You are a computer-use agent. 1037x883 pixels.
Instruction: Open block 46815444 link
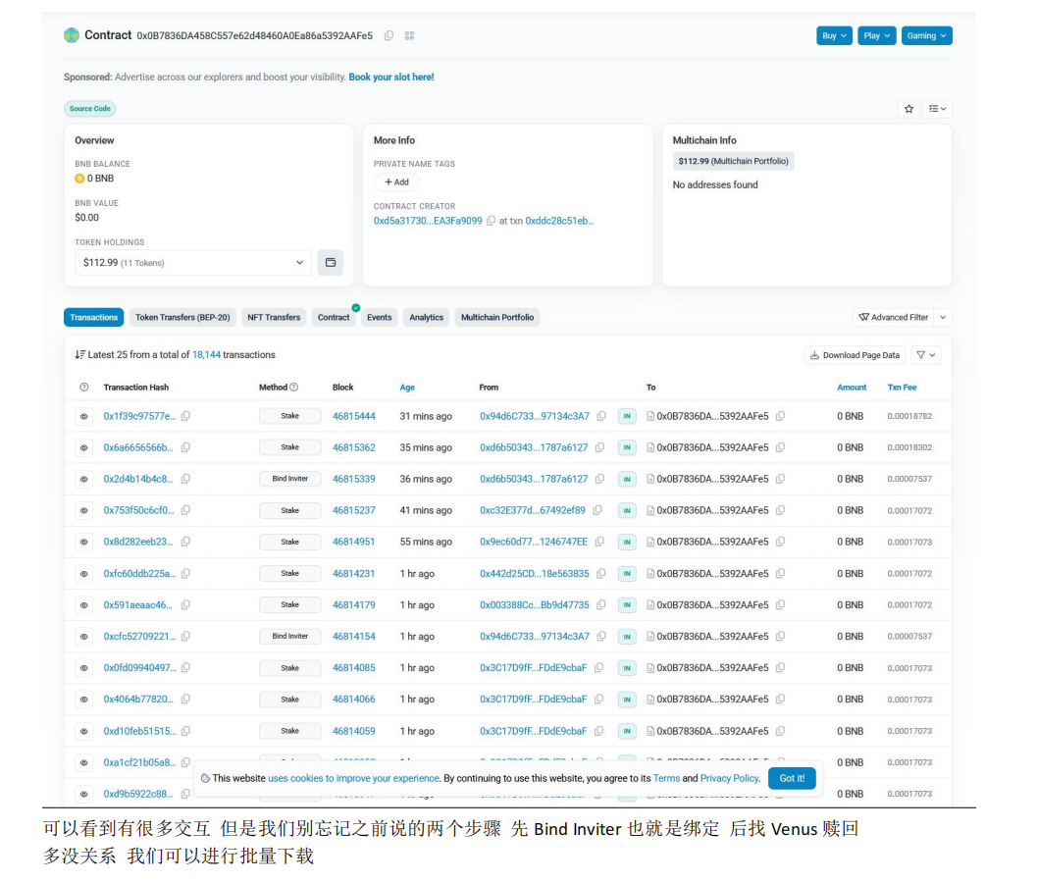[x=353, y=416]
